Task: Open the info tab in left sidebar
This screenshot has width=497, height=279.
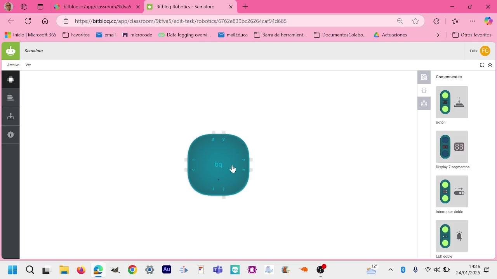Action: click(x=10, y=135)
